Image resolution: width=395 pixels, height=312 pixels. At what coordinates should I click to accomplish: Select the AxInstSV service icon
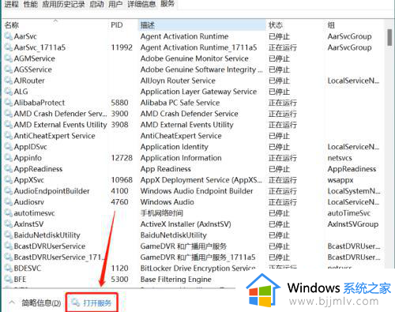9,224
